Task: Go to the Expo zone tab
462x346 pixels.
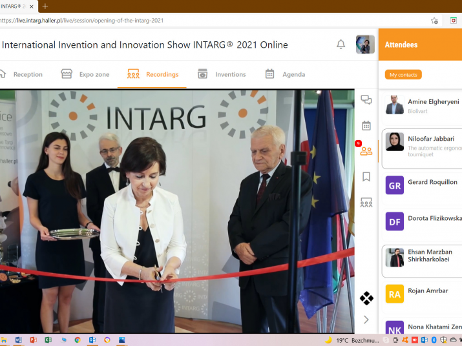Action: coord(85,74)
